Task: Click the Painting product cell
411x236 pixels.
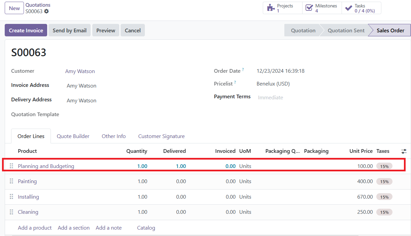Action: click(x=27, y=181)
